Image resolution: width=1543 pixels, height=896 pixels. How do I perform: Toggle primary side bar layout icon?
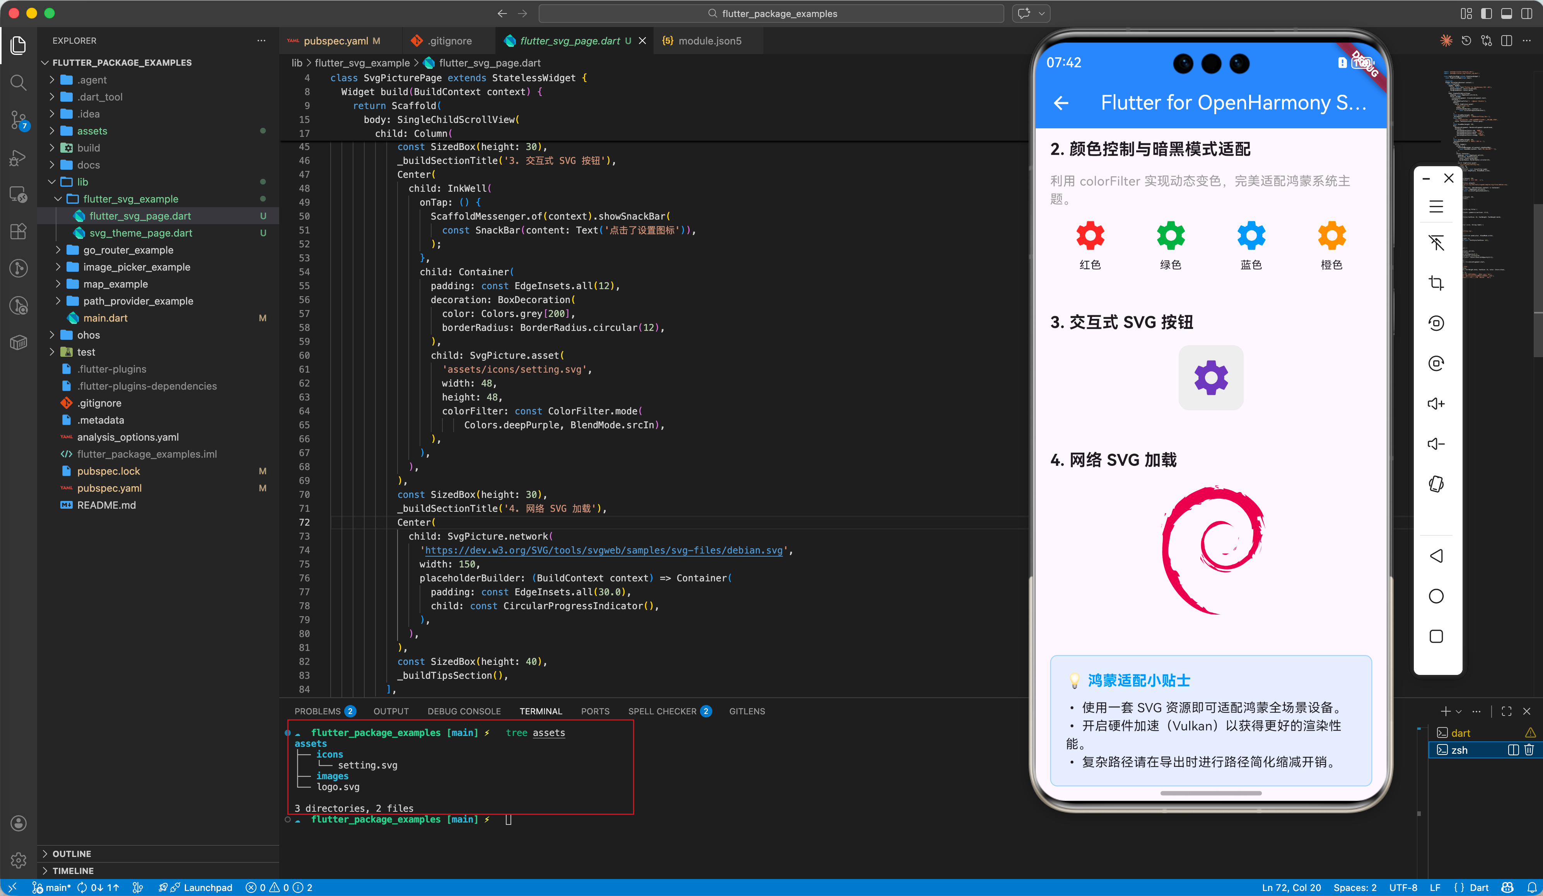coord(1486,14)
